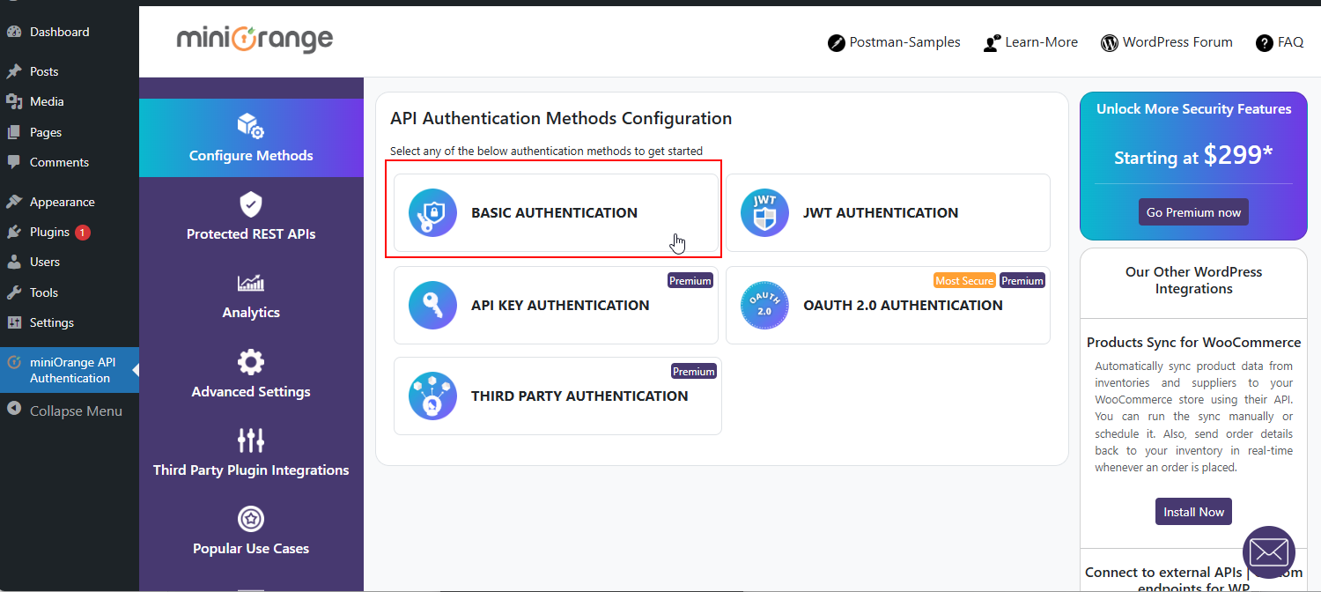The image size is (1321, 592).
Task: Open Third Party Plugin Integrations sliders icon
Action: 251,440
